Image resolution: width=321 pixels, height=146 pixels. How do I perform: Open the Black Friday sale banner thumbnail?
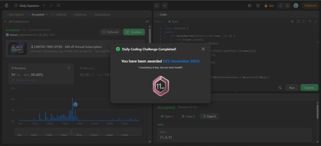click(x=17, y=49)
